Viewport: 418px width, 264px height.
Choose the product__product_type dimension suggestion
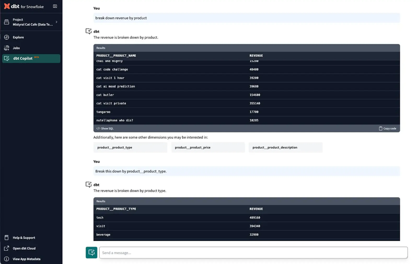tap(130, 148)
